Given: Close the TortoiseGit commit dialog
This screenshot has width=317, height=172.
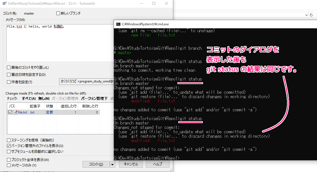Looking at the screenshot, I should click(x=166, y=4).
